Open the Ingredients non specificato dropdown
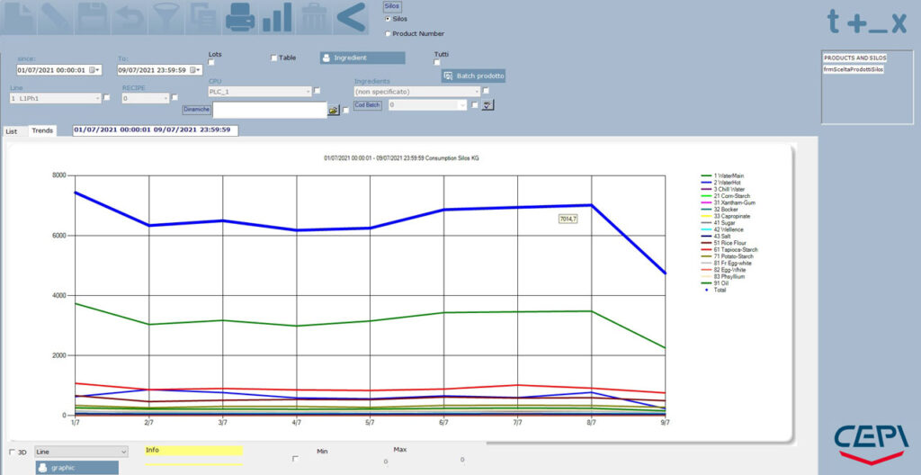The width and height of the screenshot is (921, 475). (417, 92)
